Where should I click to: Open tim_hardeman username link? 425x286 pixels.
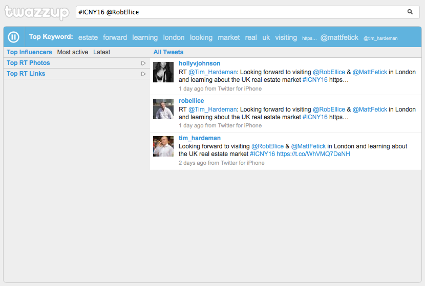[200, 138]
